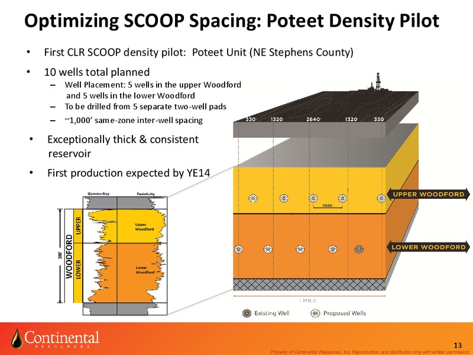The width and height of the screenshot is (473, 355).
Task: Click the "380'" thickness label beside the log
Action: coord(60,256)
